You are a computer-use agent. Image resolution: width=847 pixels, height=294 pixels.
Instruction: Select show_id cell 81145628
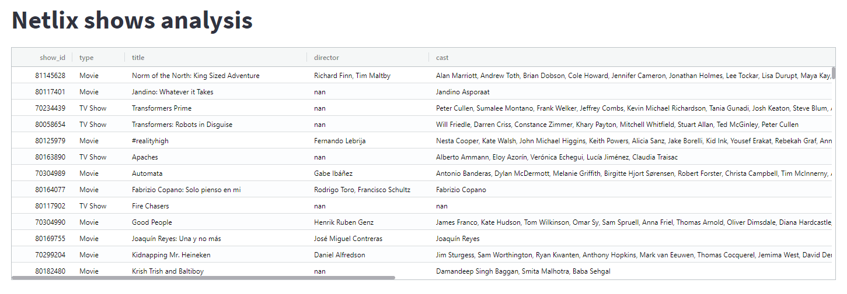(42, 76)
